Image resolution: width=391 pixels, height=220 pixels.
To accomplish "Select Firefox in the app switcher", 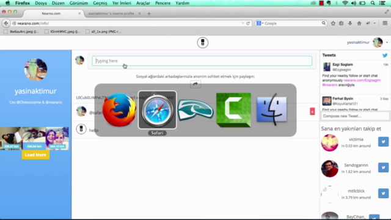I will 119,110.
